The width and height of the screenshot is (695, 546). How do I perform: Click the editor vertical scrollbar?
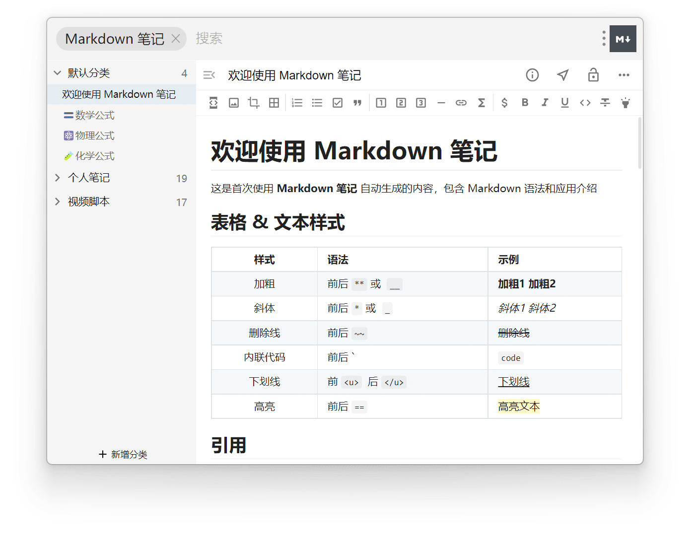click(x=640, y=144)
